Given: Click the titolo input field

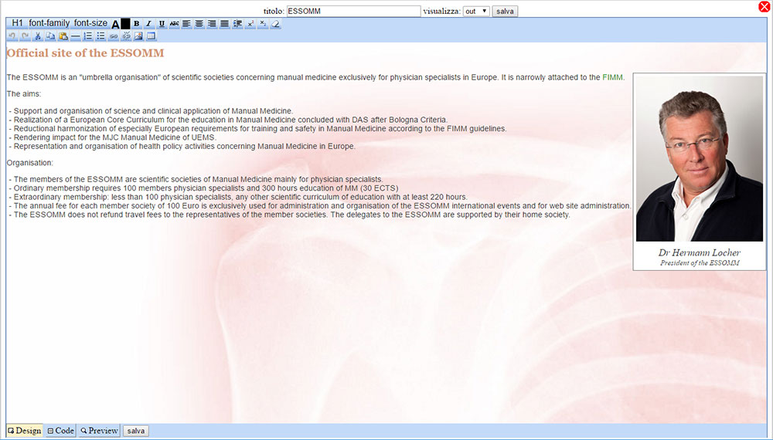Looking at the screenshot, I should pos(353,11).
